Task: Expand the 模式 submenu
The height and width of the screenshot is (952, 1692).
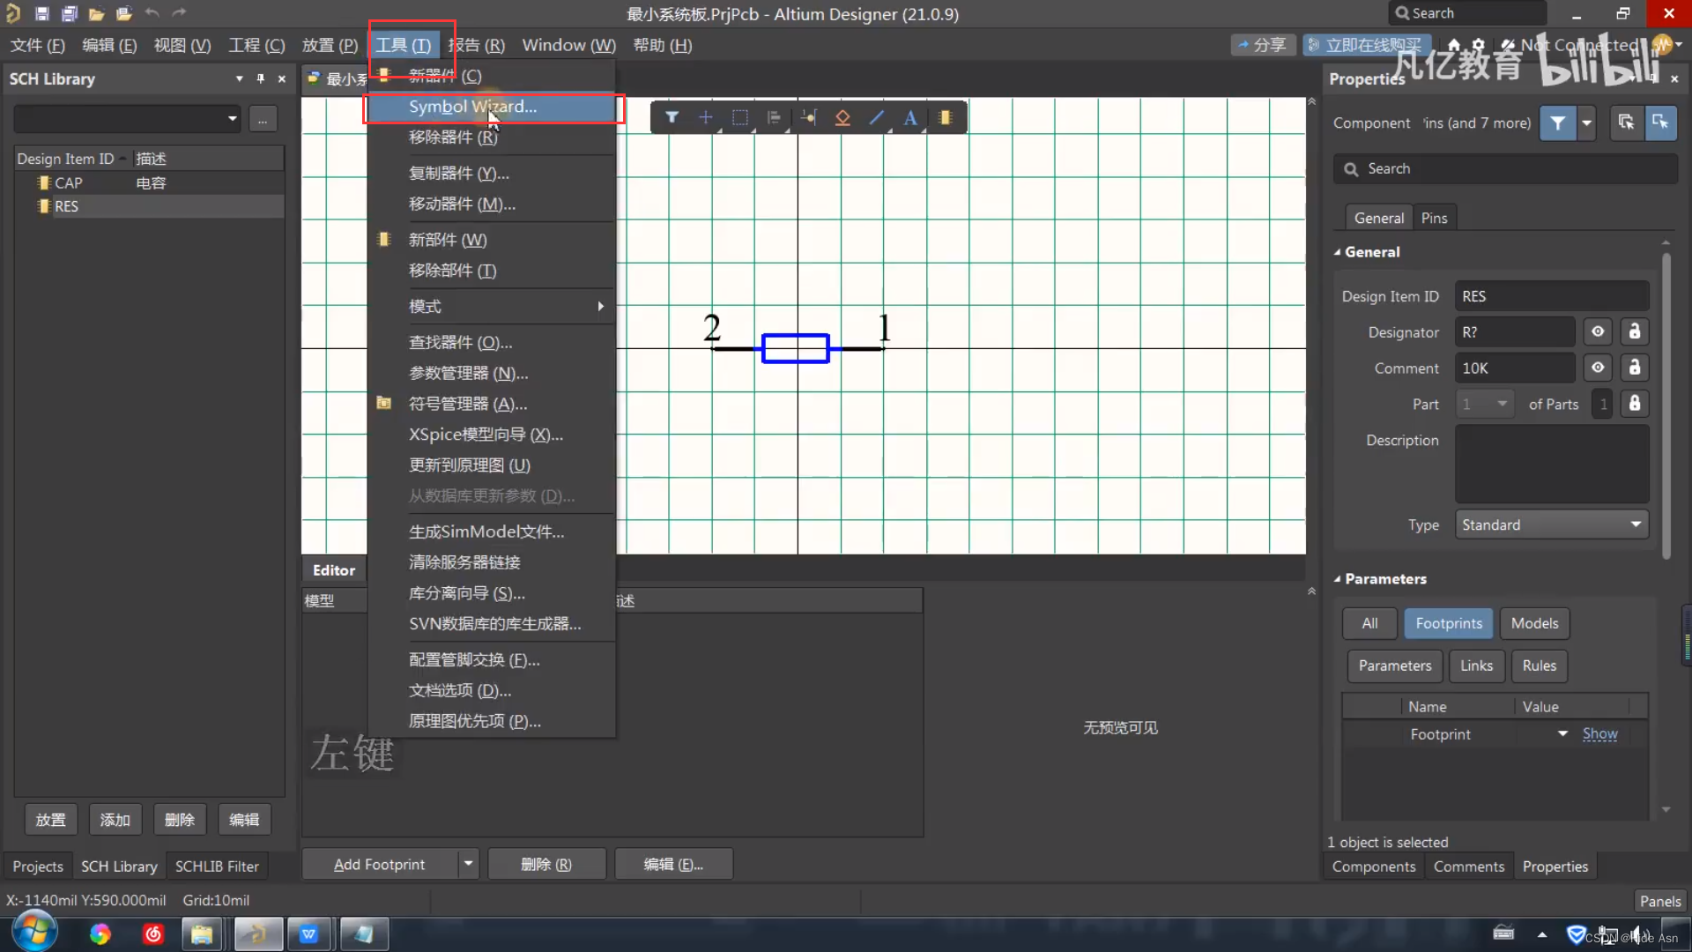Action: (491, 306)
